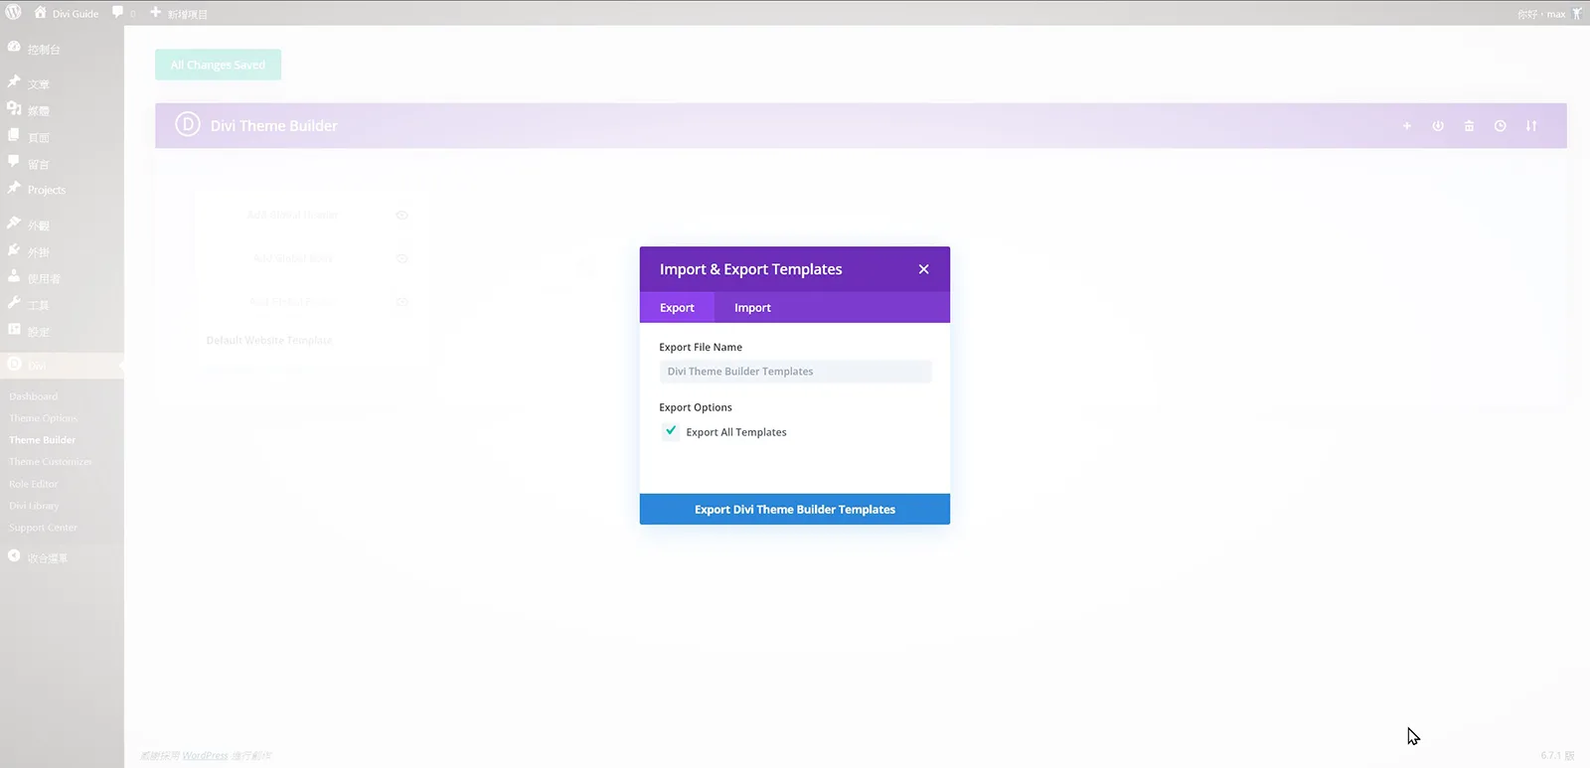Click the trash icon in Theme Builder header
Viewport: 1590px width, 768px height.
tap(1469, 126)
